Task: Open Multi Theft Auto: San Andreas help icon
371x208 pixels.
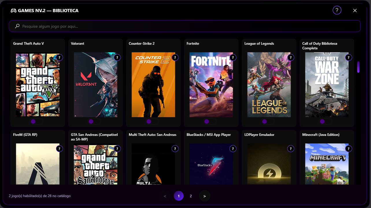Action: coord(175,149)
